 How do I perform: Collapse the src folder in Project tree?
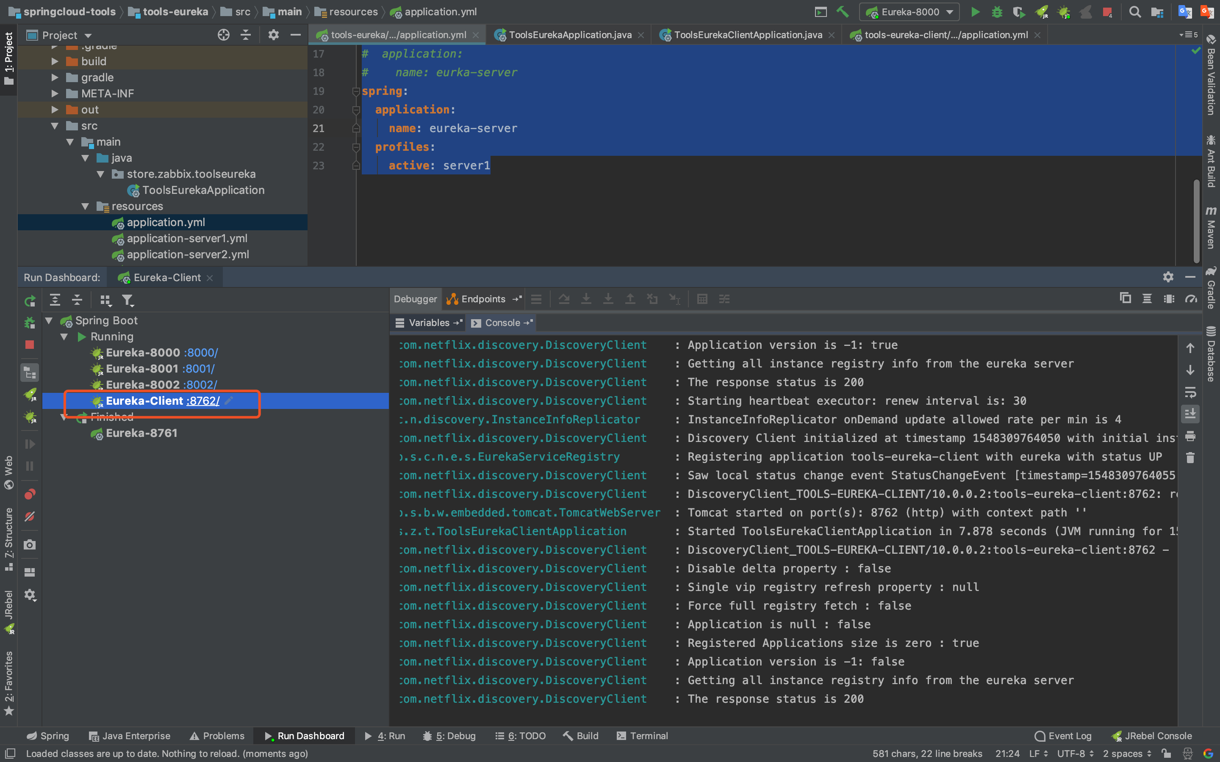click(x=55, y=126)
